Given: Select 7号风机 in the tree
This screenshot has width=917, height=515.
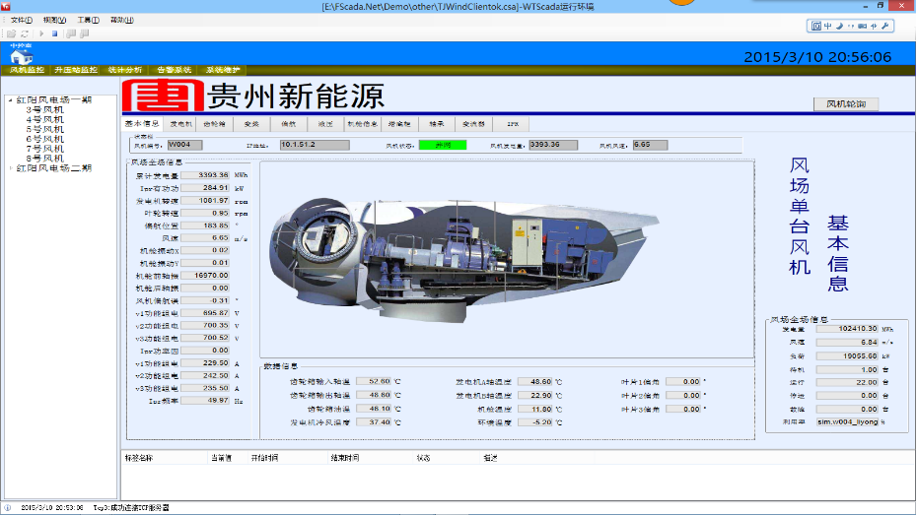Looking at the screenshot, I should (45, 149).
